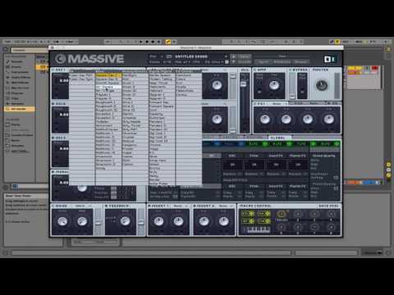The width and height of the screenshot is (394, 295).
Task: Click the Bypass level fader
Action: 292,96
